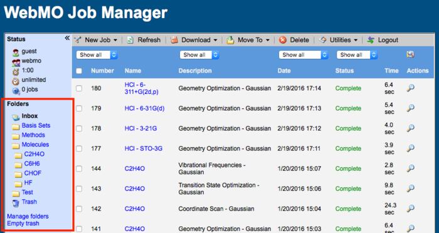Tick the checkbox for job 142
The height and width of the screenshot is (233, 439).
pos(79,209)
